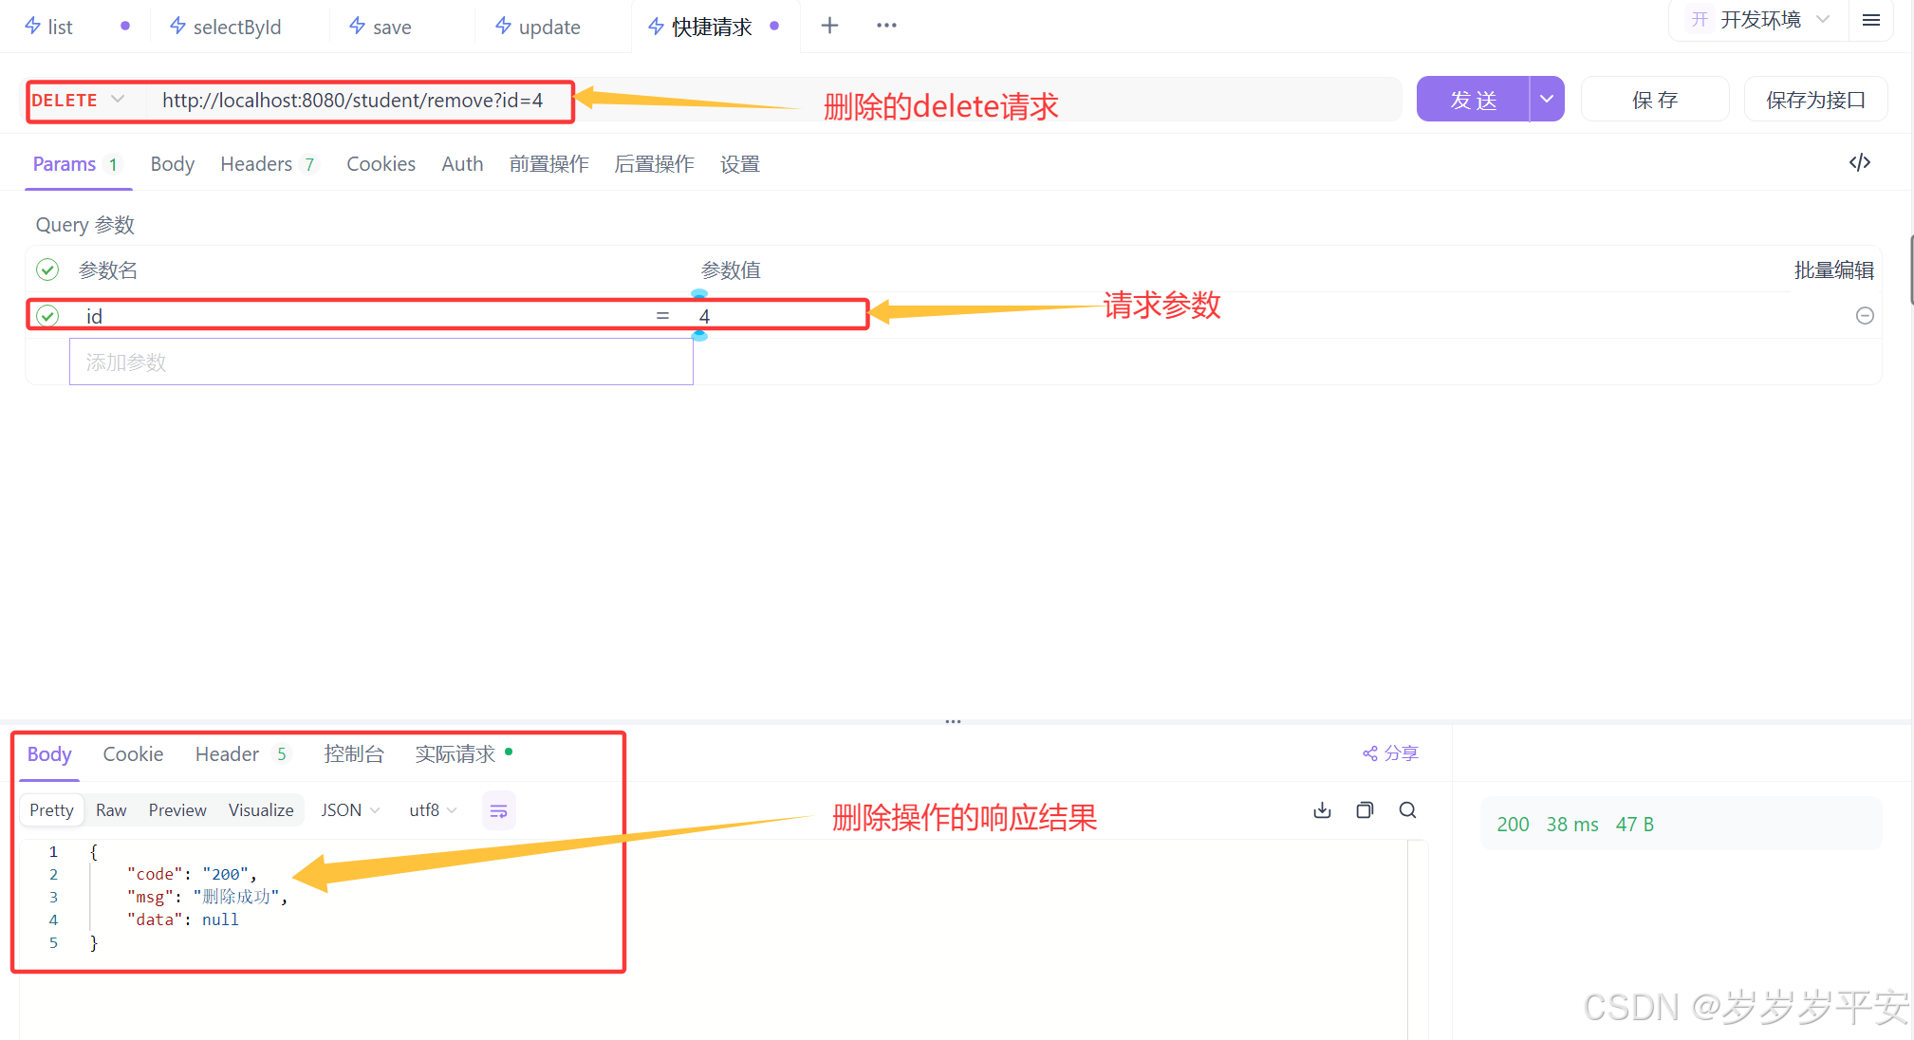Switch to the Headers request tab
The width and height of the screenshot is (1914, 1040).
[x=256, y=163]
